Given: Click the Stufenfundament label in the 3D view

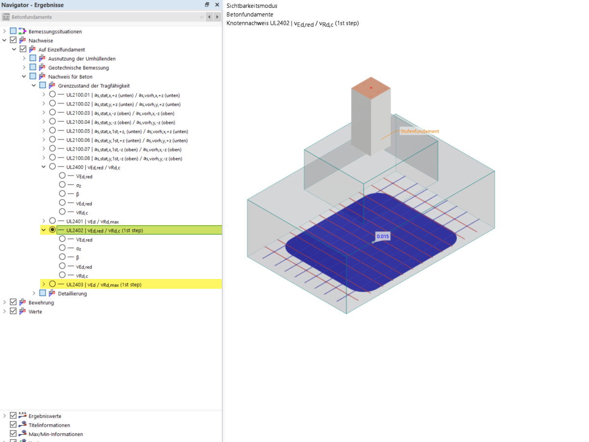Looking at the screenshot, I should click(x=419, y=131).
